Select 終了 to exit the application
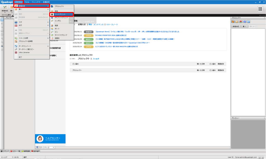The image size is (266, 159). [32, 57]
